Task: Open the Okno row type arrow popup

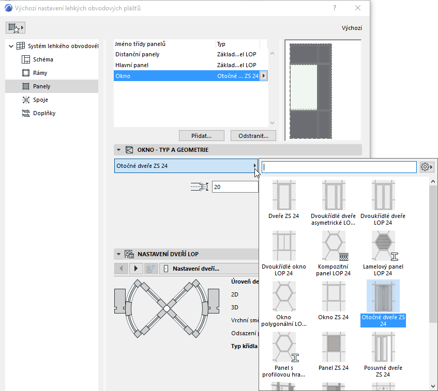Action: pos(263,76)
